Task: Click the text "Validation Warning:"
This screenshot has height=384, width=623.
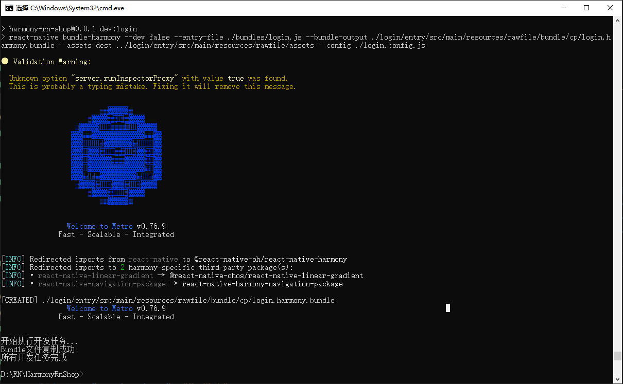Action: (52, 62)
